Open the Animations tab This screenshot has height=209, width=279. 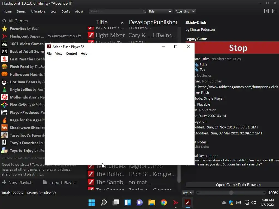point(38,11)
